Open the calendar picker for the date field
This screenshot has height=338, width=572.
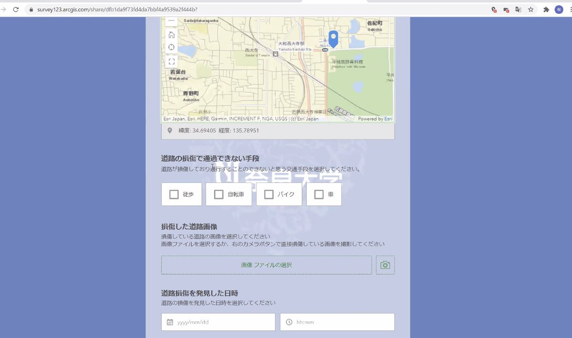tap(170, 322)
